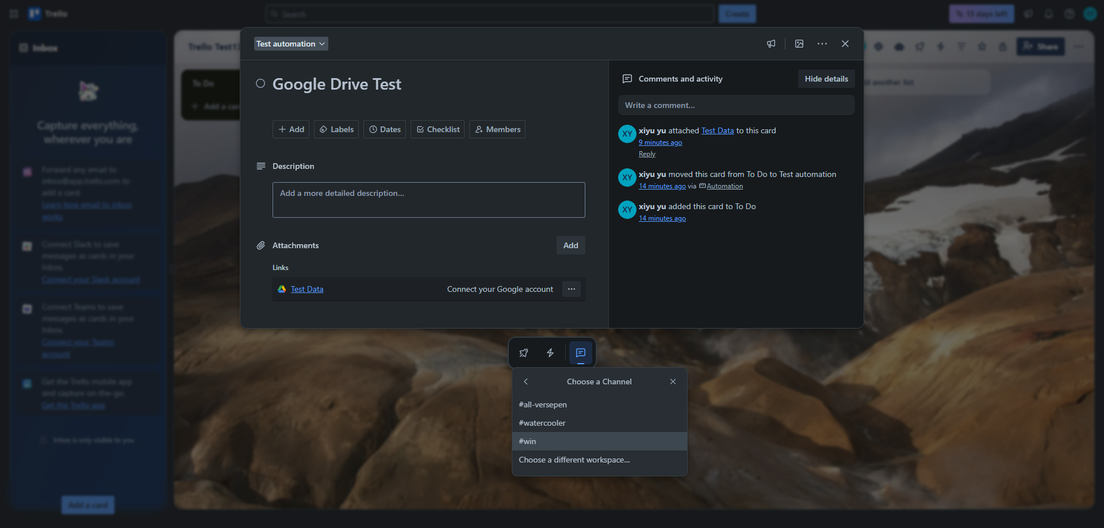Image resolution: width=1104 pixels, height=528 pixels.
Task: Open Test Data link in activity feed
Action: click(718, 130)
